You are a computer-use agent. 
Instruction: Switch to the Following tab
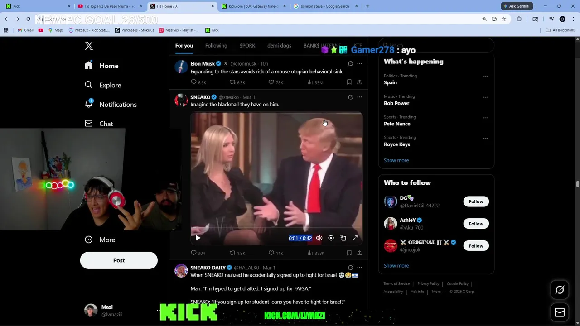(x=216, y=46)
